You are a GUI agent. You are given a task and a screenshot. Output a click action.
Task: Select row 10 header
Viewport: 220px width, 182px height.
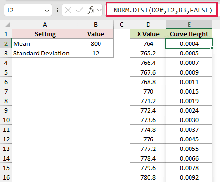pyautogui.click(x=6, y=120)
